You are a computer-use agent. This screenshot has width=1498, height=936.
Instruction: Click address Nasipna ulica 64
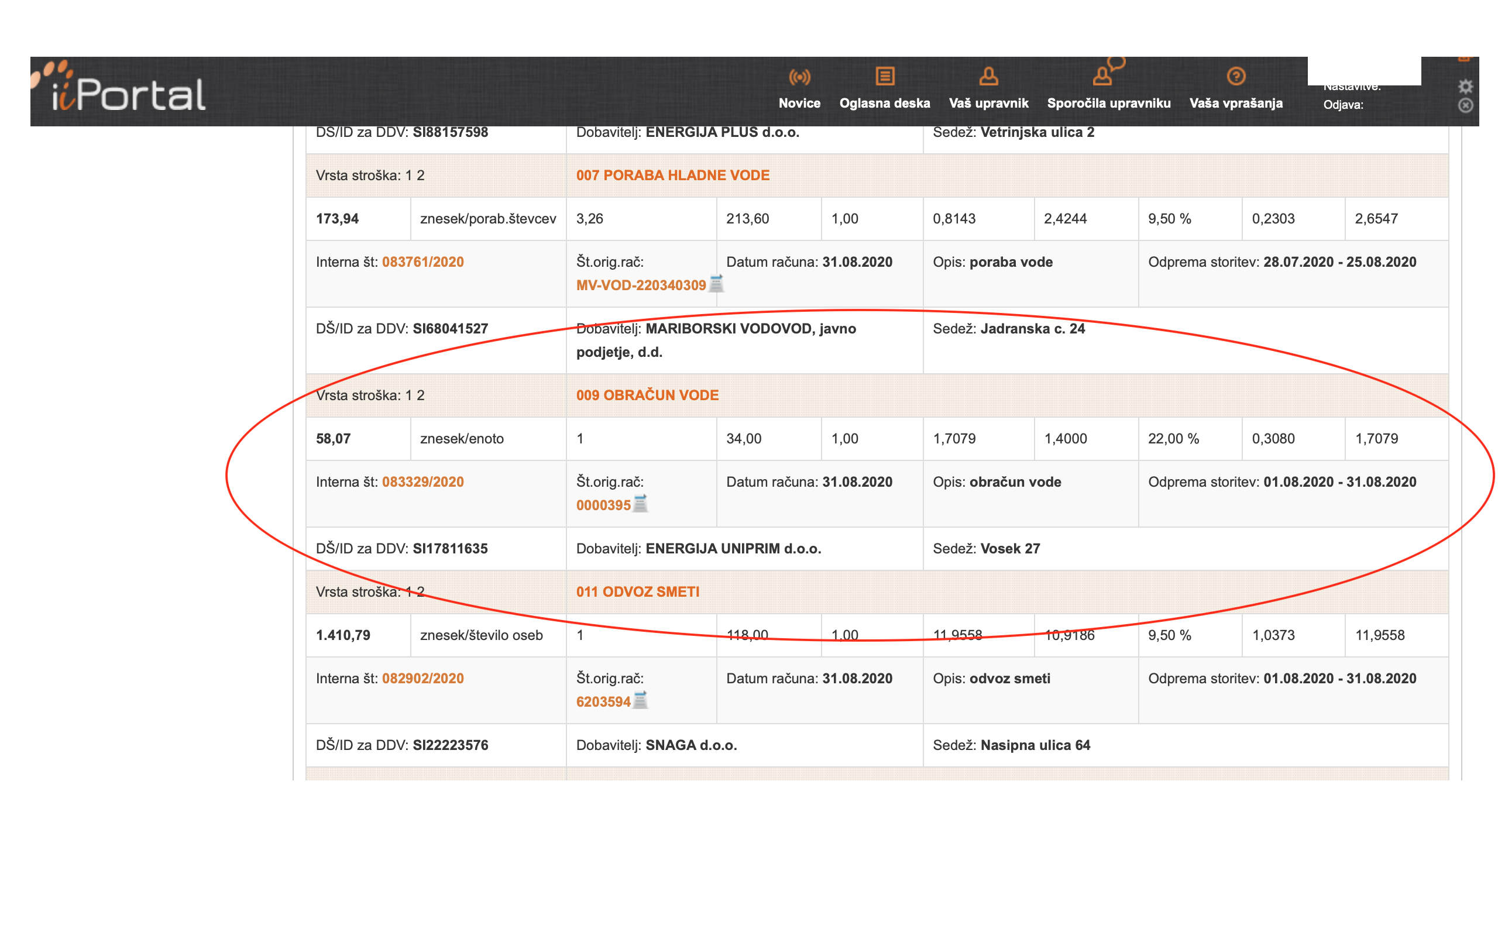[x=1035, y=745]
